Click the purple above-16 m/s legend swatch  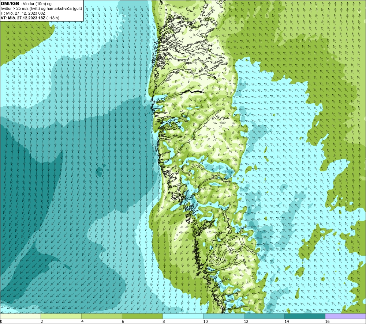pyautogui.click(x=346, y=316)
